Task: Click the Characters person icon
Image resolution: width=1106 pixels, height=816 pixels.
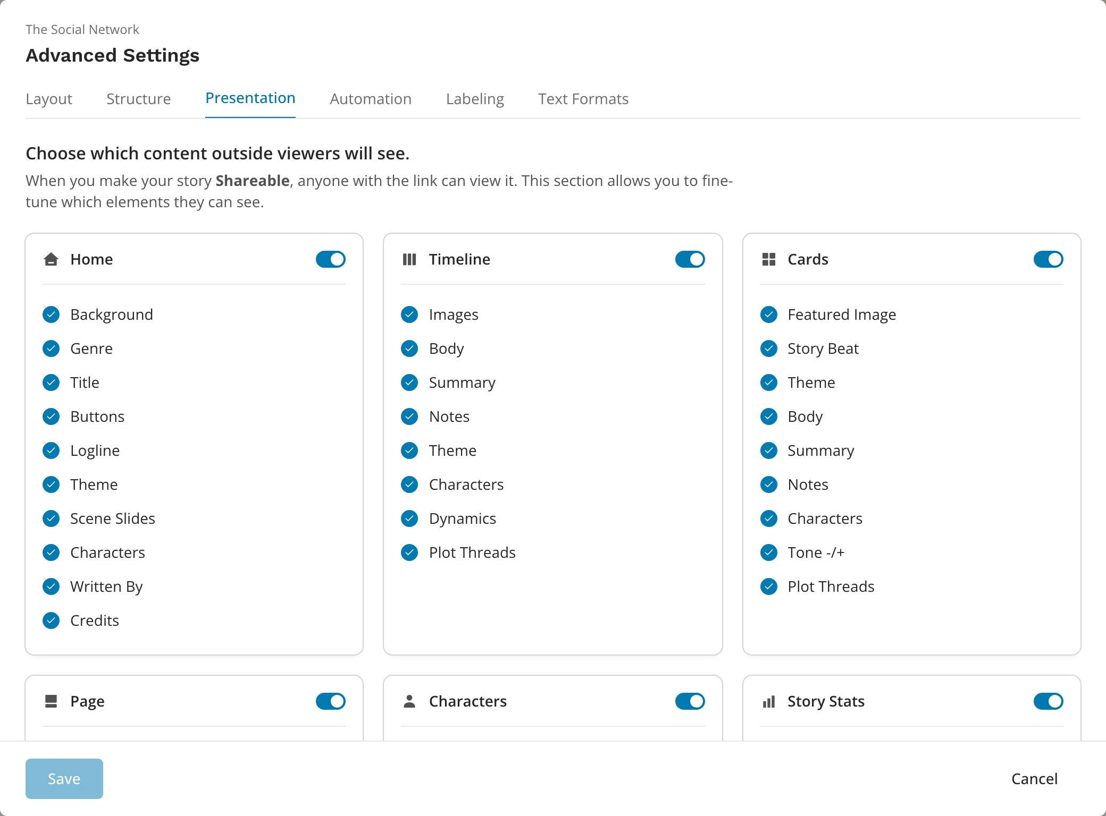Action: pos(409,701)
